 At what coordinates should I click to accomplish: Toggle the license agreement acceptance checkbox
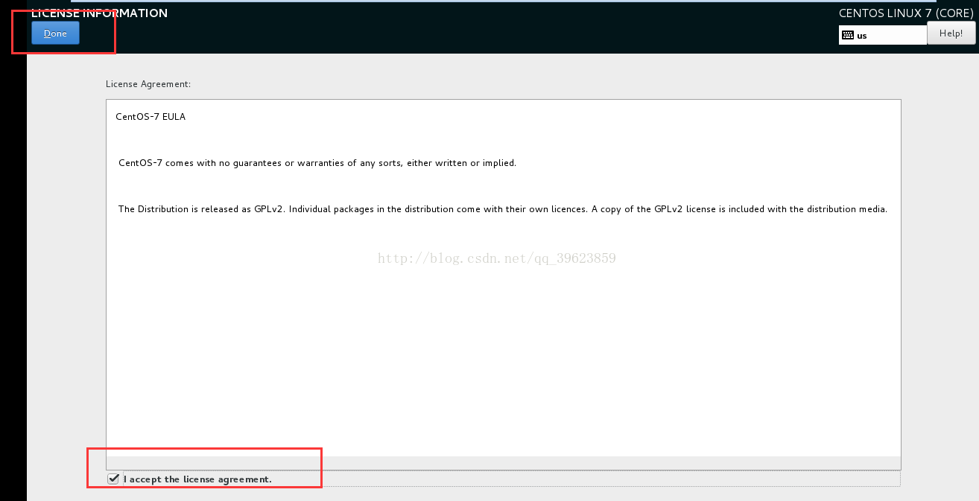(x=113, y=479)
